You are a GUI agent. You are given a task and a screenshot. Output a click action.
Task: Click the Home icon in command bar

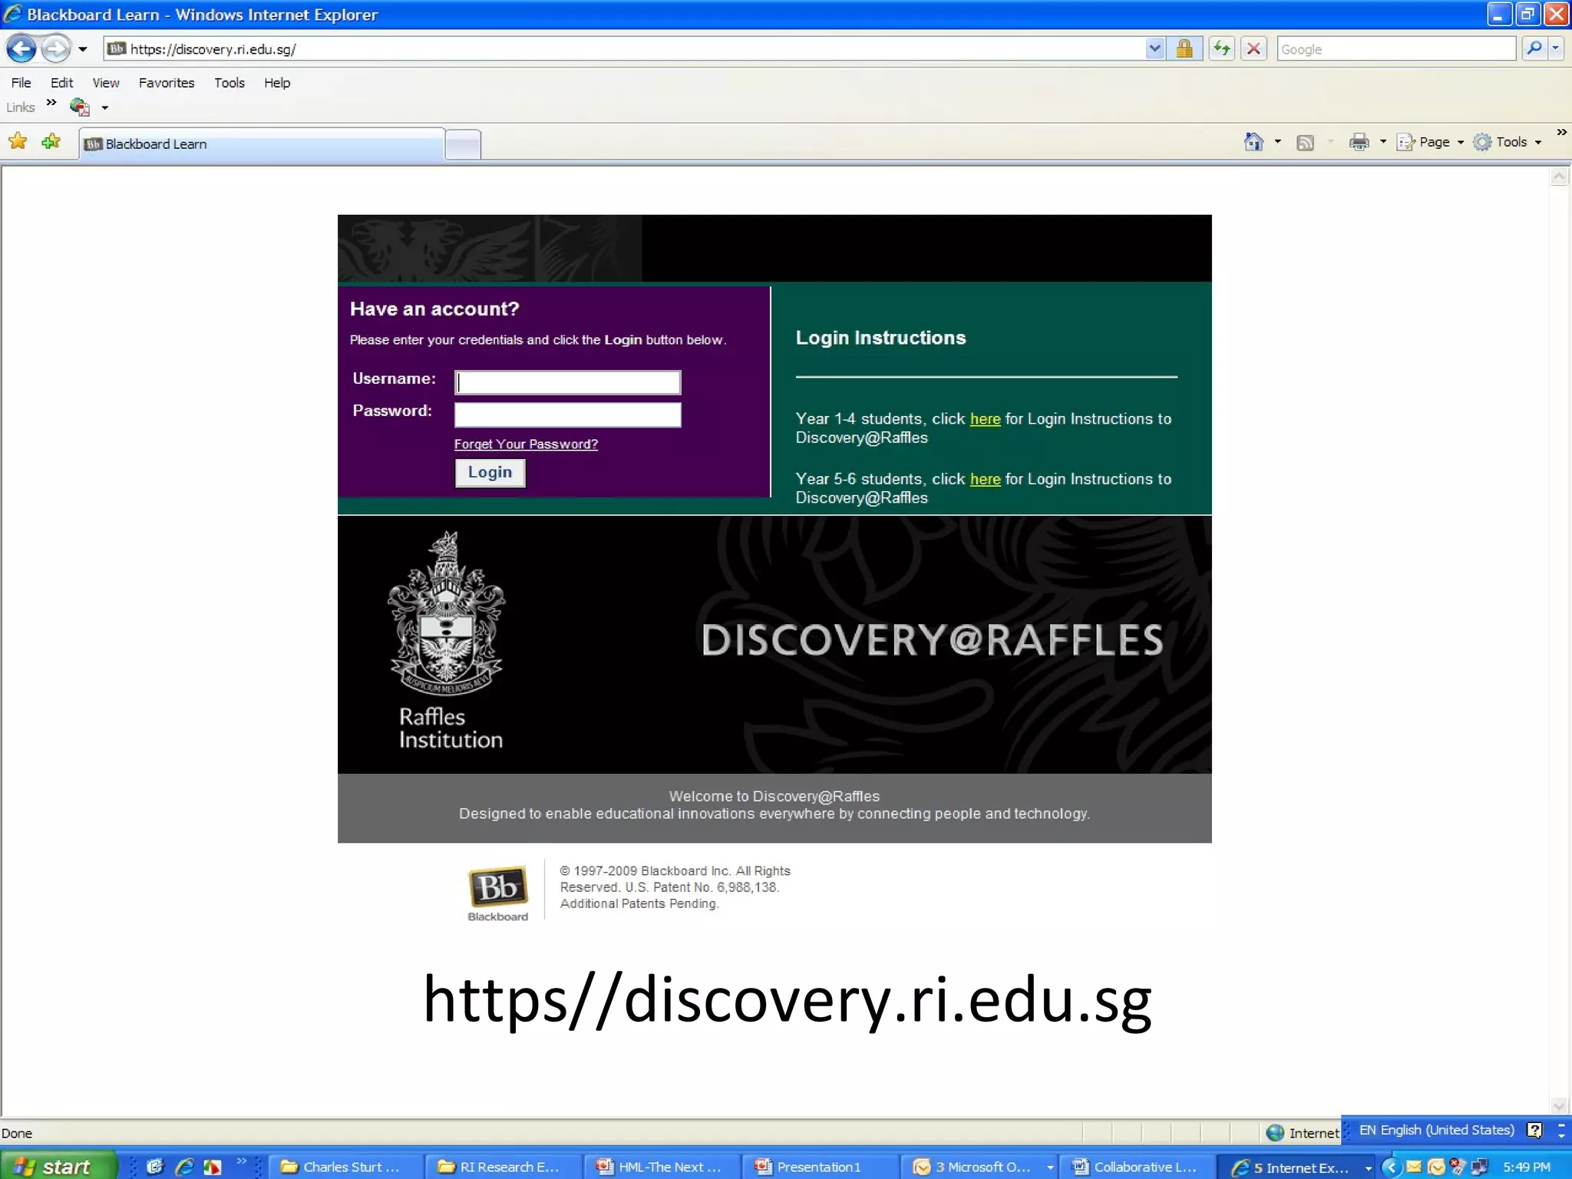pyautogui.click(x=1253, y=142)
